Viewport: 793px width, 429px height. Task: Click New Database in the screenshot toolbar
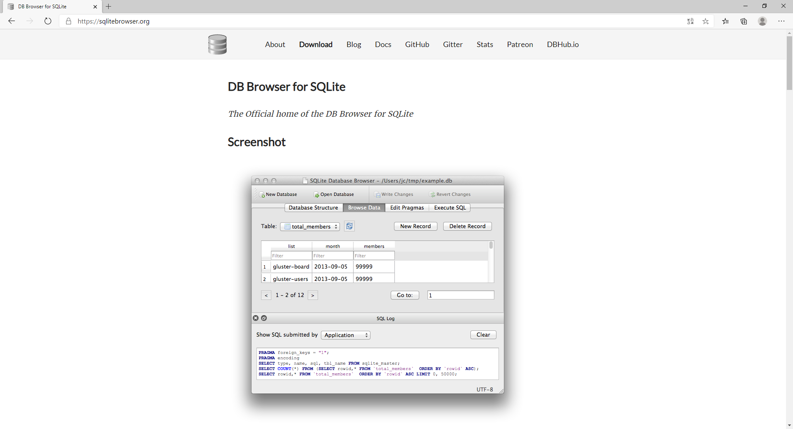[278, 194]
